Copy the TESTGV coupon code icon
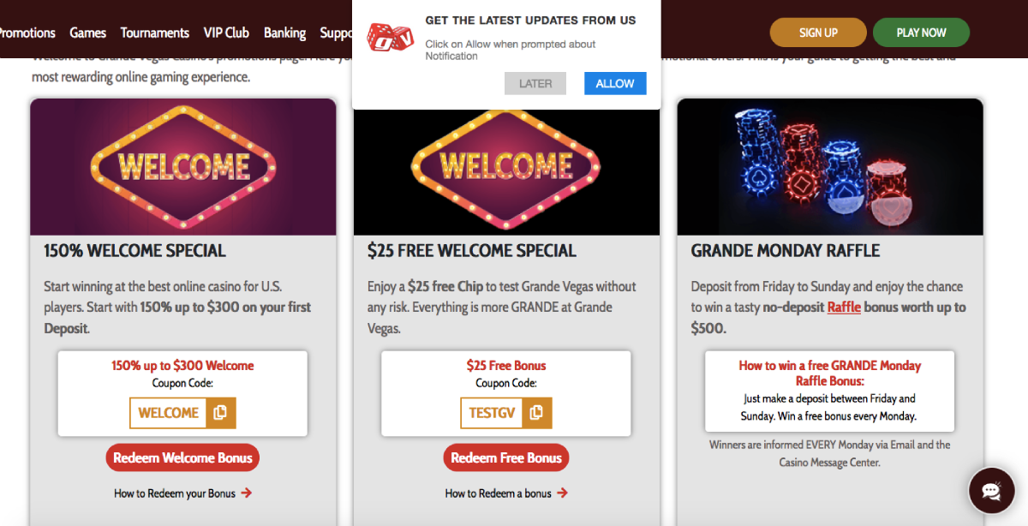 click(x=536, y=413)
